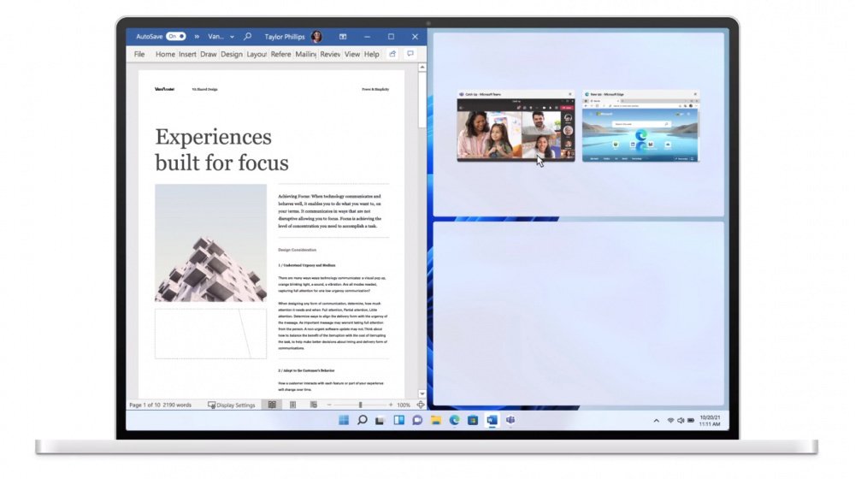Open the Design ribbon tab
Screen dimensions: 855x479
(x=231, y=54)
